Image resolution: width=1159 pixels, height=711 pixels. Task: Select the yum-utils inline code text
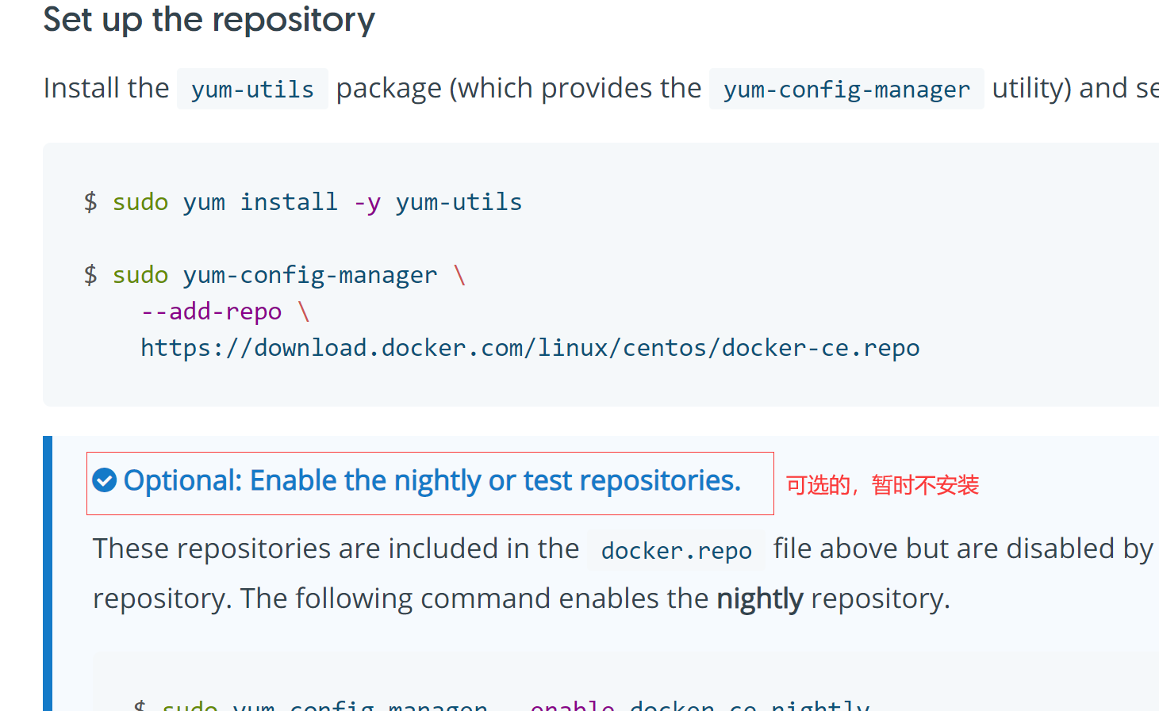[x=252, y=90]
